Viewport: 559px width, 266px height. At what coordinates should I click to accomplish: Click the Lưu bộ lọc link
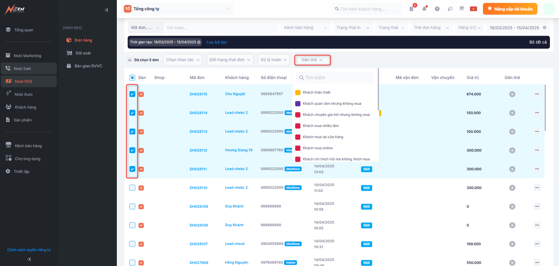coord(216,42)
